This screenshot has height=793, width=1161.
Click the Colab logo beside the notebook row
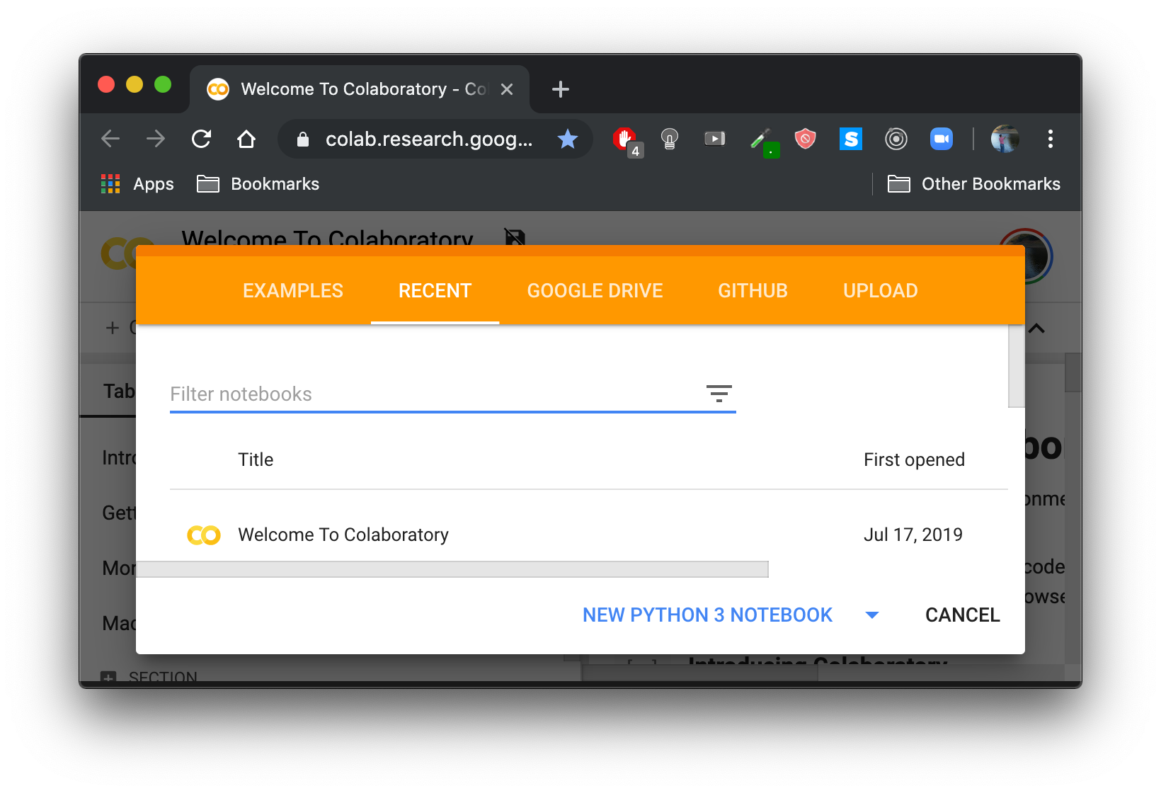(204, 535)
